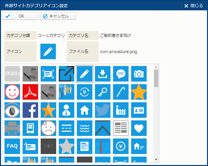Close the dialog with 閉じる
The width and height of the screenshot is (208, 166).
click(193, 6)
